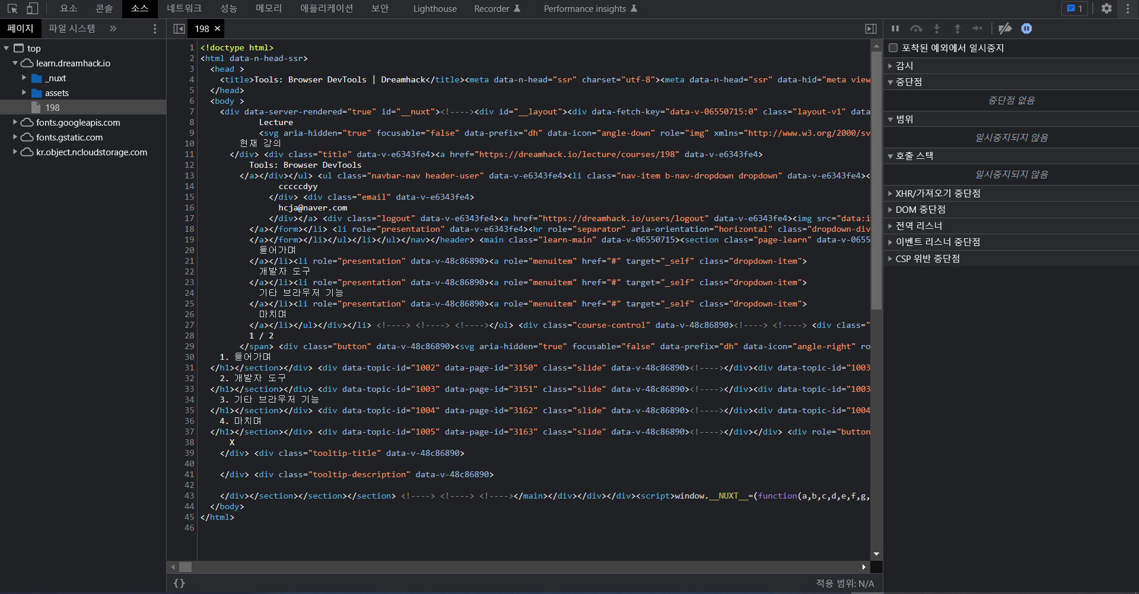The image size is (1139, 594).
Task: Switch to the 성능 (Performance) tab
Action: point(229,9)
